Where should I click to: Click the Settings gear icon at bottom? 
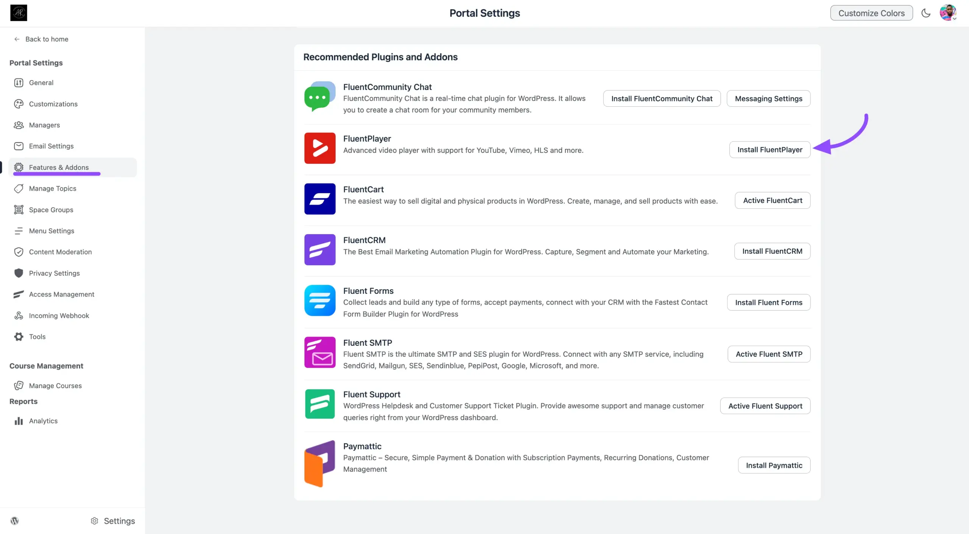point(94,521)
